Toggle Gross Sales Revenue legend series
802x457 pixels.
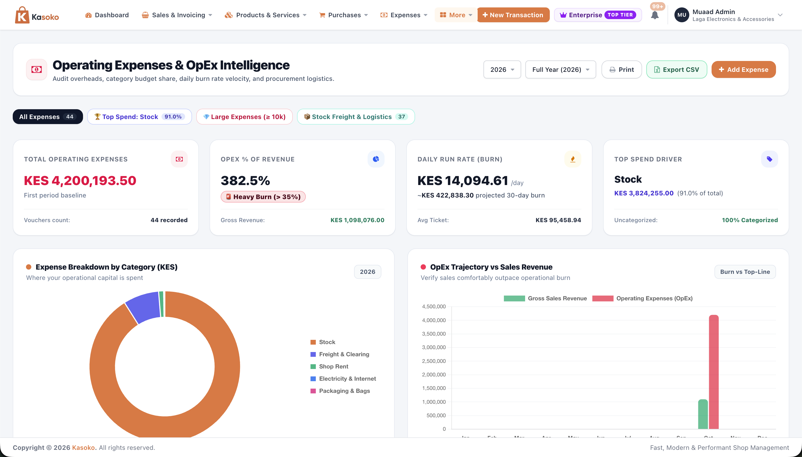click(545, 298)
